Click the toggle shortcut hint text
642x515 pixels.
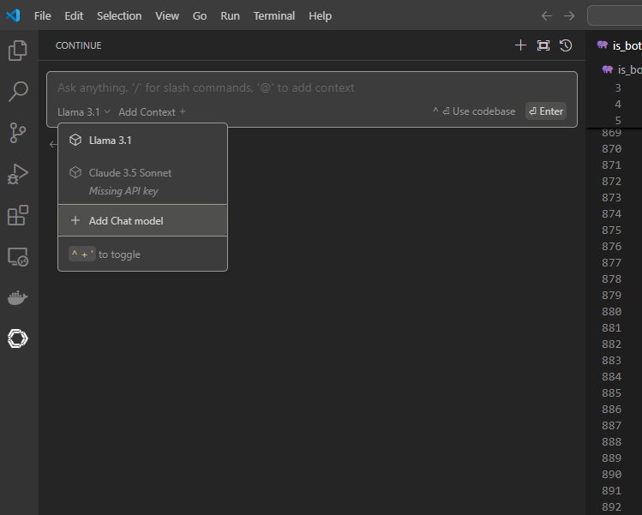click(x=105, y=255)
